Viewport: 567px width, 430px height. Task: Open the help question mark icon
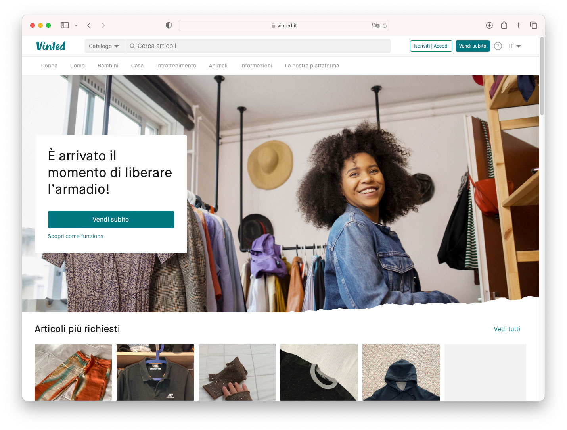click(x=498, y=46)
